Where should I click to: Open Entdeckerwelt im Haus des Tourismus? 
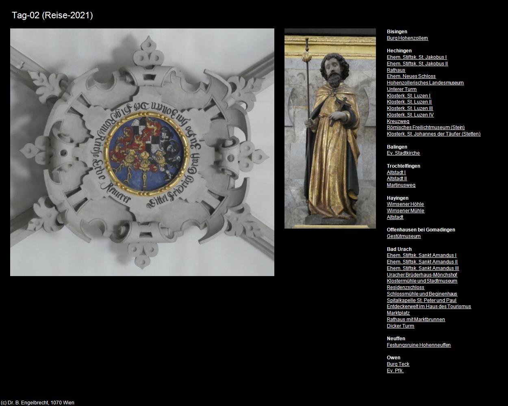[x=429, y=307]
